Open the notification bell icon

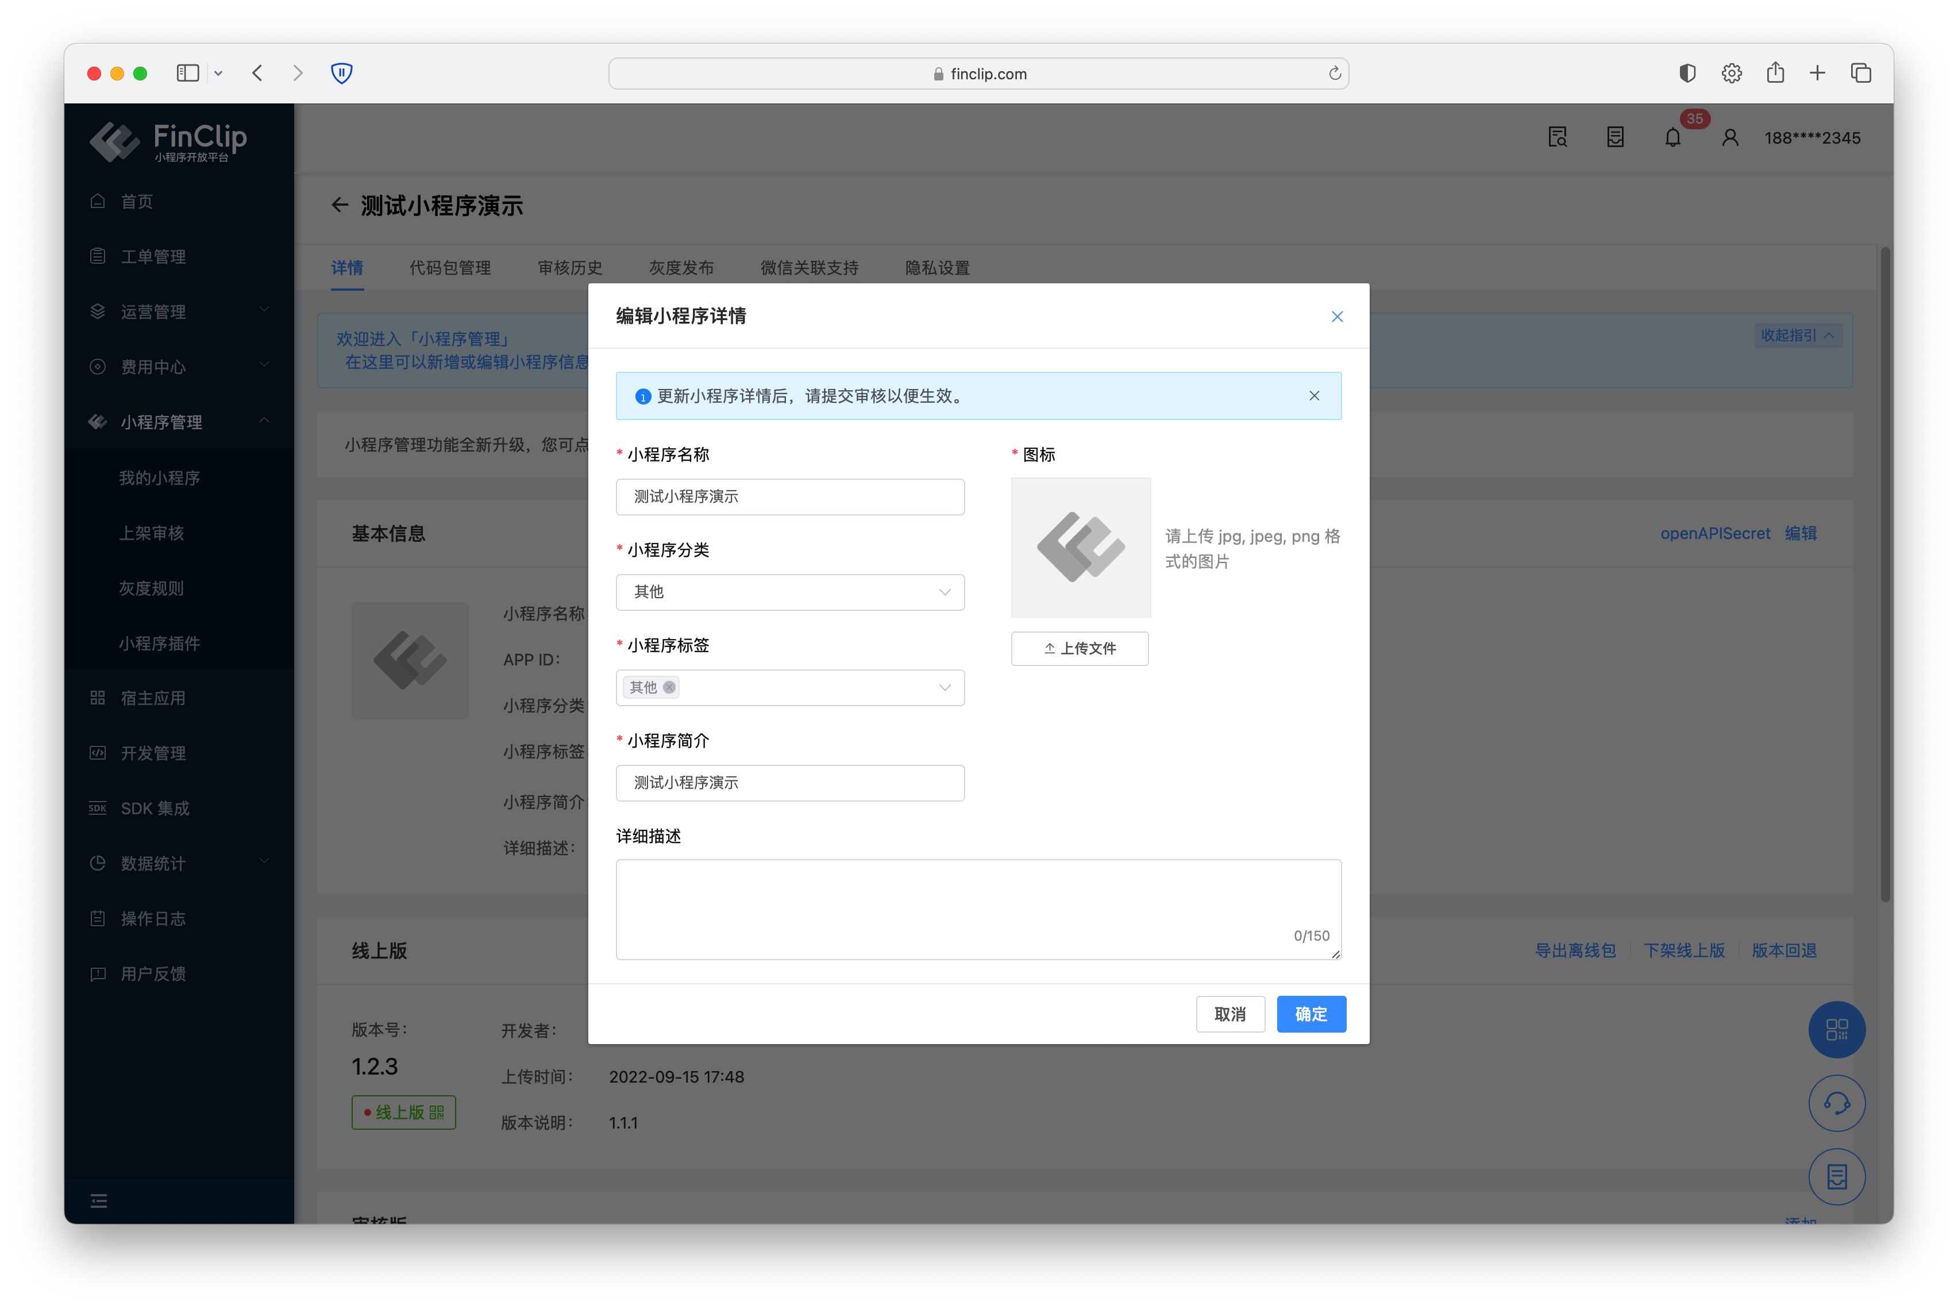(1672, 138)
